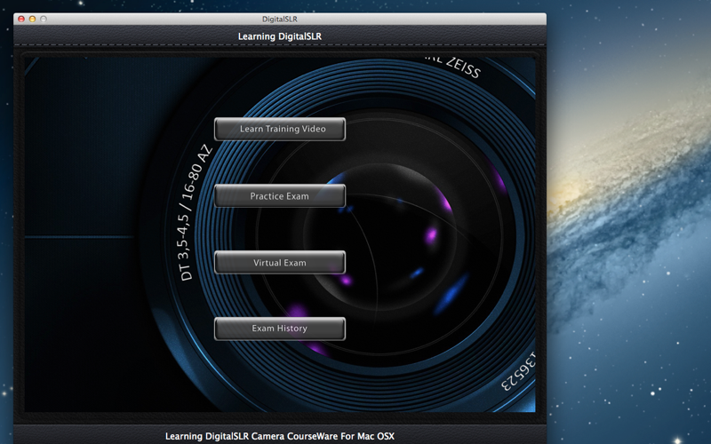Minimize the DigitalSLR window
This screenshot has width=711, height=444.
(x=32, y=19)
